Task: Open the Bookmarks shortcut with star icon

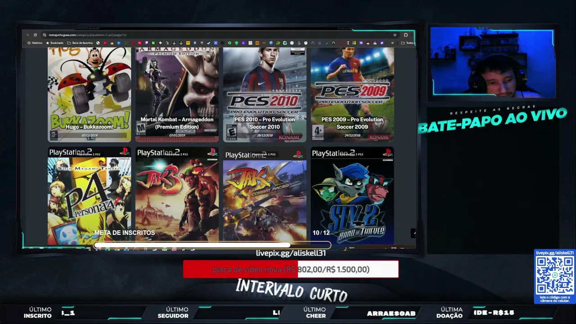Action: pyautogui.click(x=55, y=43)
